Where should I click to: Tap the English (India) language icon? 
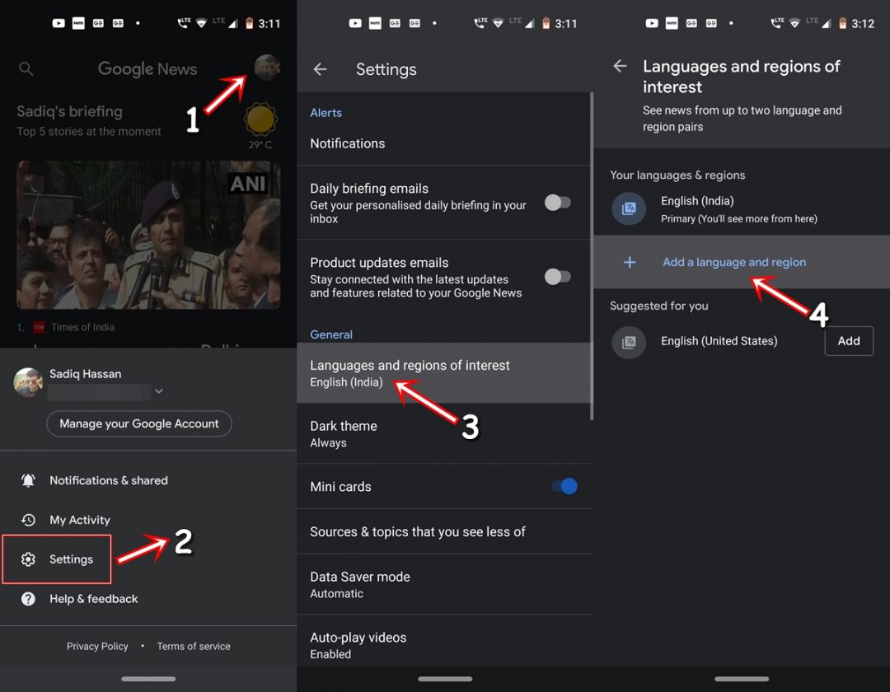point(629,208)
